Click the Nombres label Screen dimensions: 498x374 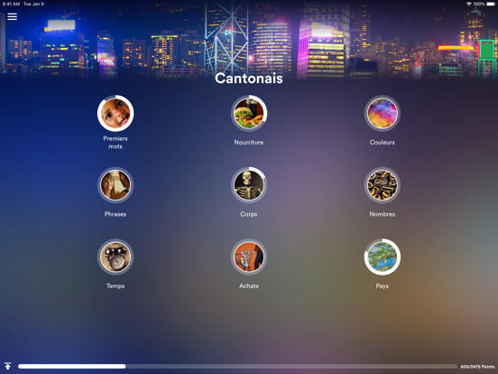point(383,214)
